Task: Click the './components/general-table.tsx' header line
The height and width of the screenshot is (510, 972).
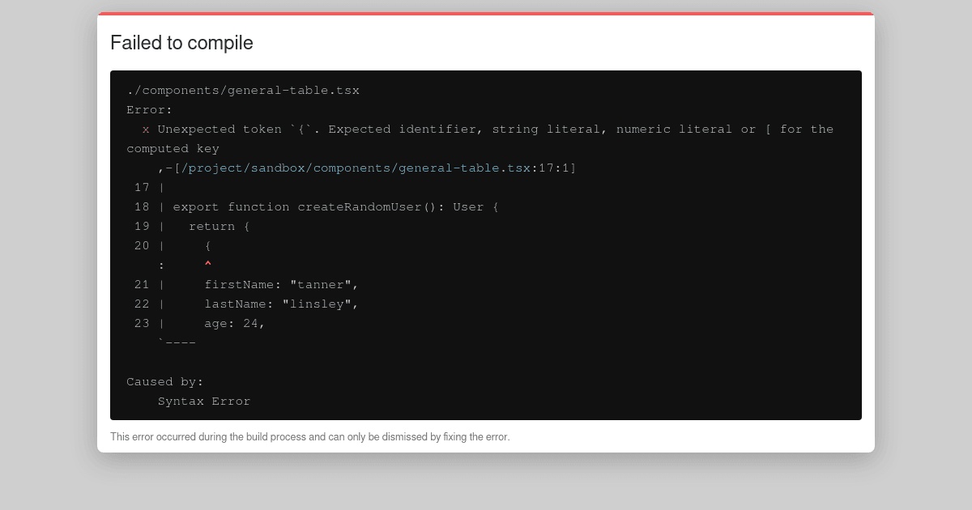Action: 243,90
